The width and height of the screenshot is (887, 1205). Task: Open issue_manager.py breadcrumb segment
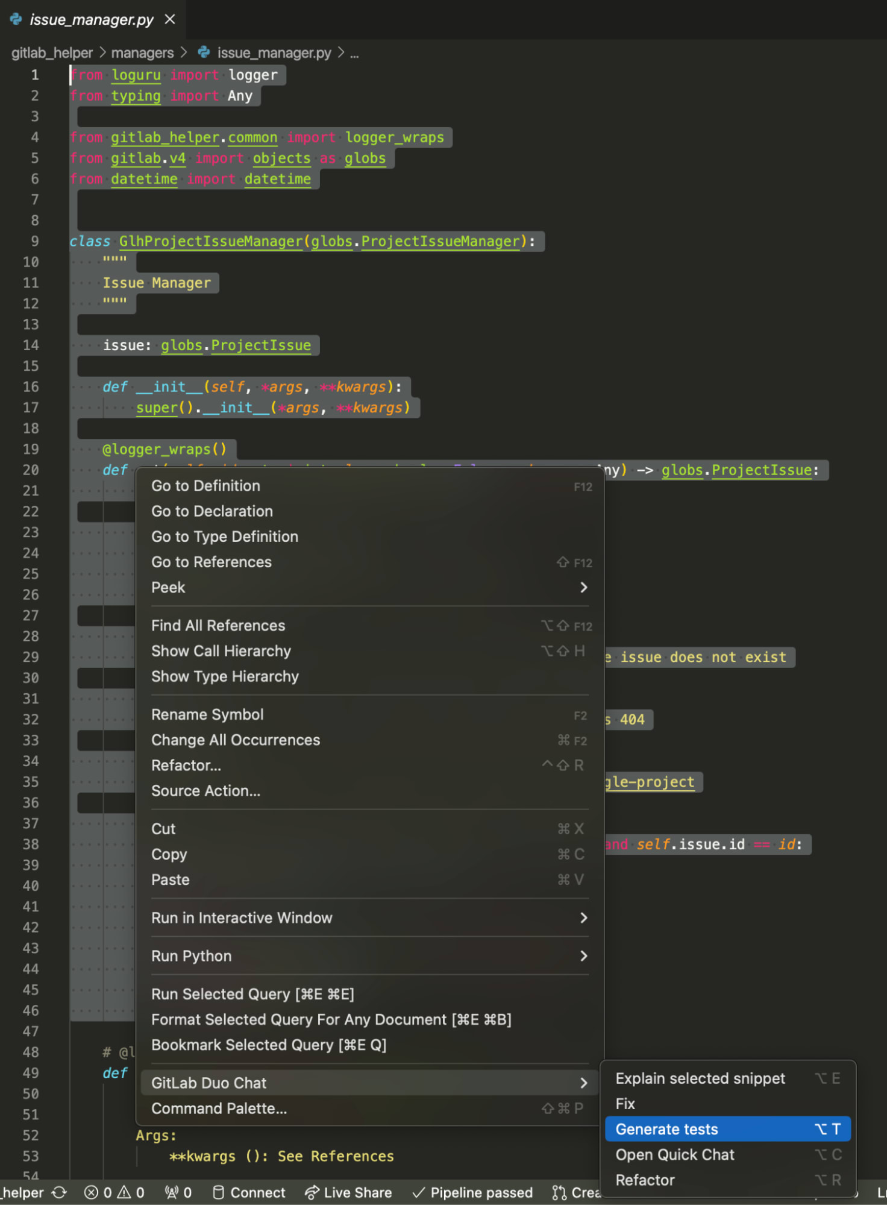pyautogui.click(x=274, y=53)
